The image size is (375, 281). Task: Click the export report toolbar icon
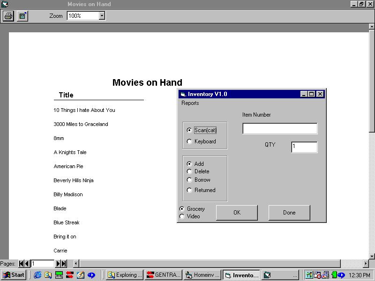click(x=22, y=16)
